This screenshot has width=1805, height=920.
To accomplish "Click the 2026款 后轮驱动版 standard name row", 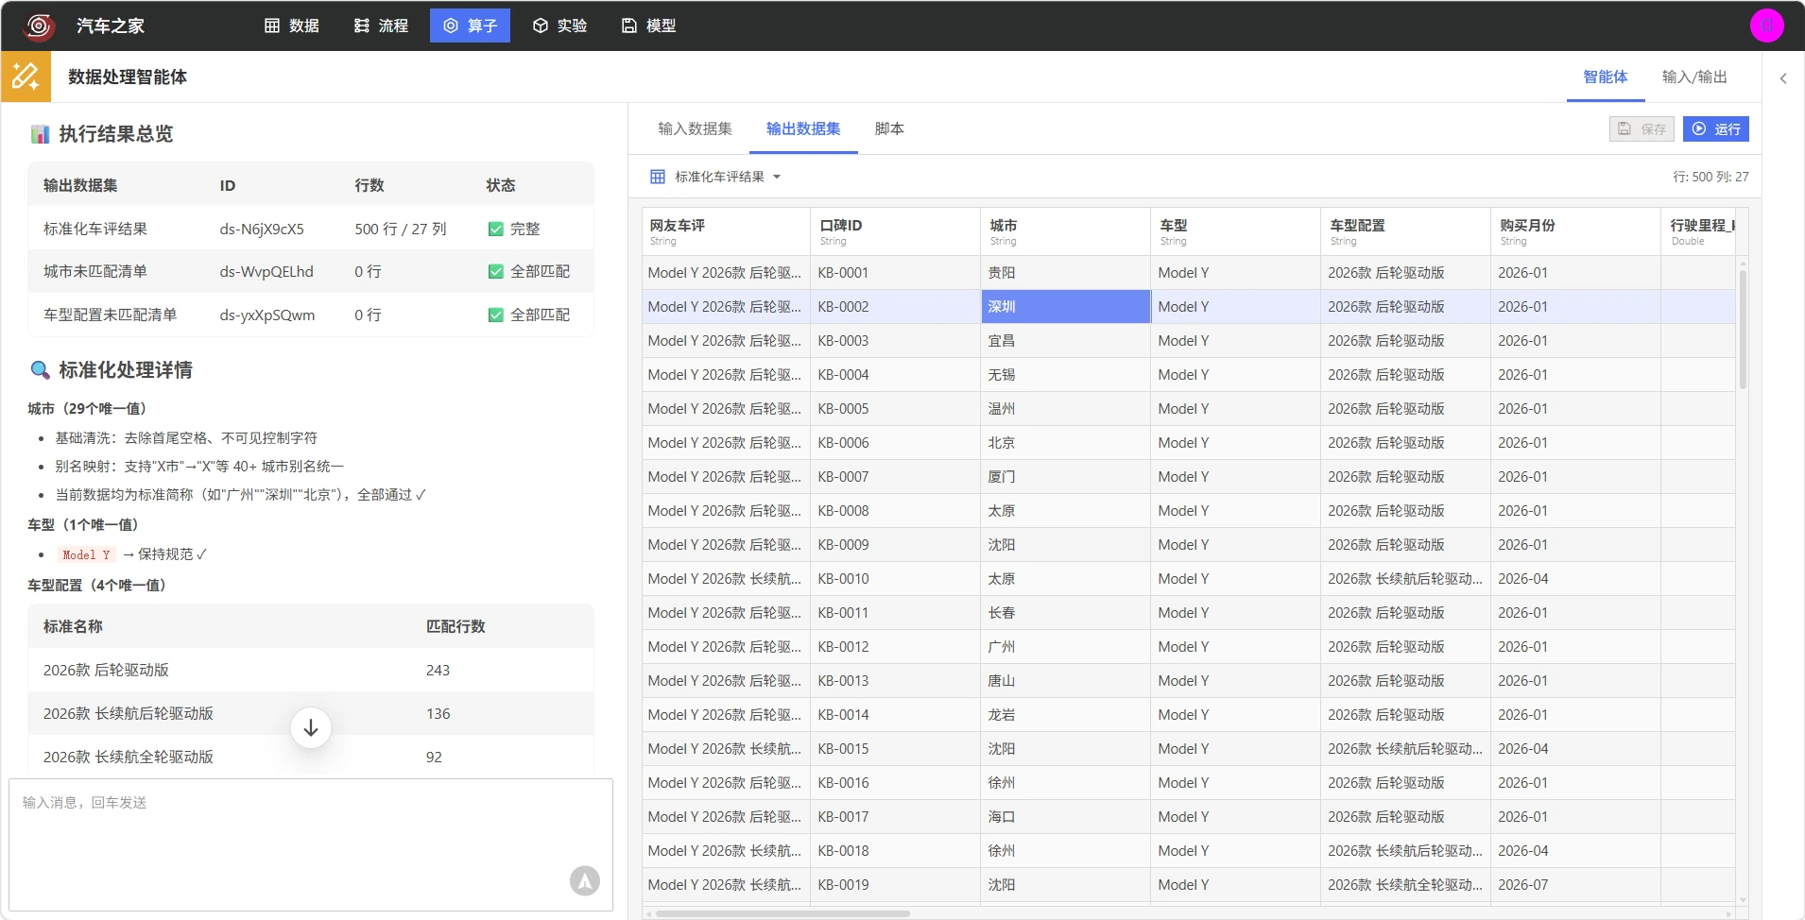I will (x=311, y=671).
